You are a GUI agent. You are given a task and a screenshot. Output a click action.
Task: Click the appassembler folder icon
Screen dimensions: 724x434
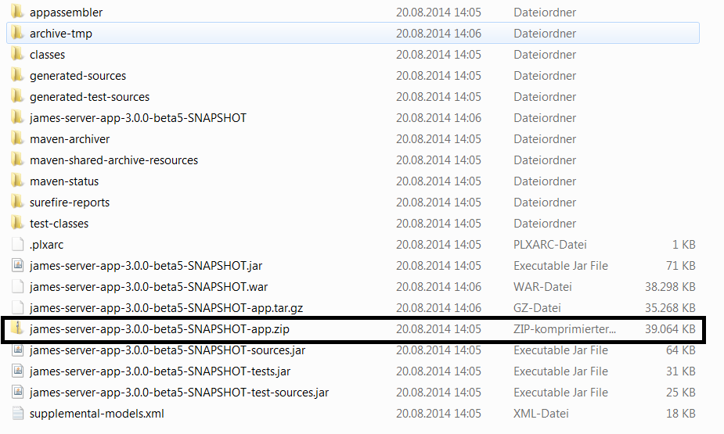point(17,13)
